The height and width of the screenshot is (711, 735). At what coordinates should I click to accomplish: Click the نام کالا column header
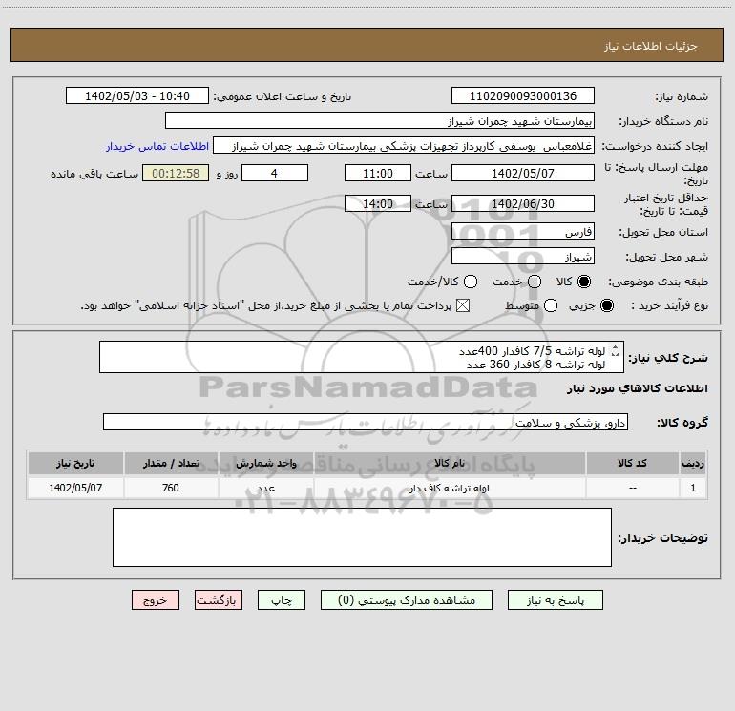(x=449, y=463)
